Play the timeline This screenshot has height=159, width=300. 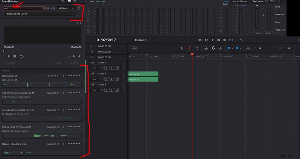(213, 40)
